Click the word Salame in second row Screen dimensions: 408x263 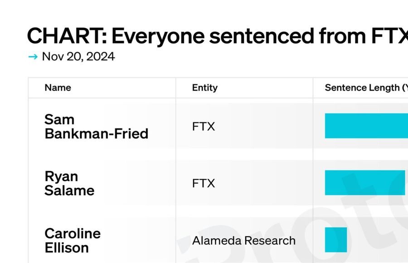point(69,190)
